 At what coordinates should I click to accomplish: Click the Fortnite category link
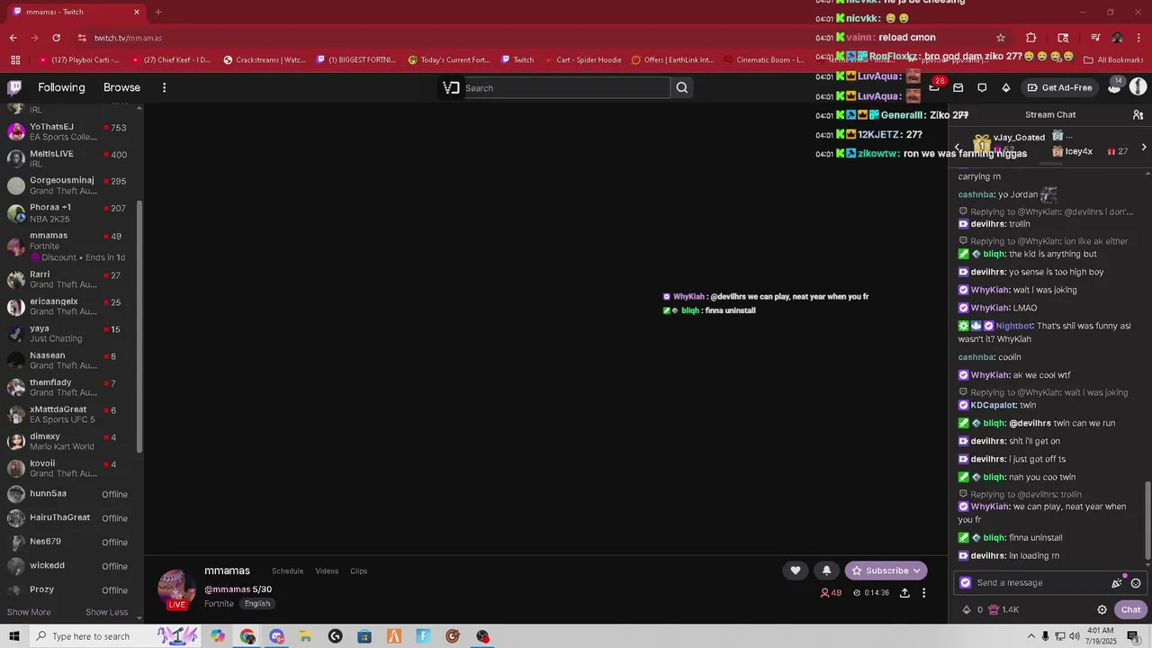(x=219, y=604)
